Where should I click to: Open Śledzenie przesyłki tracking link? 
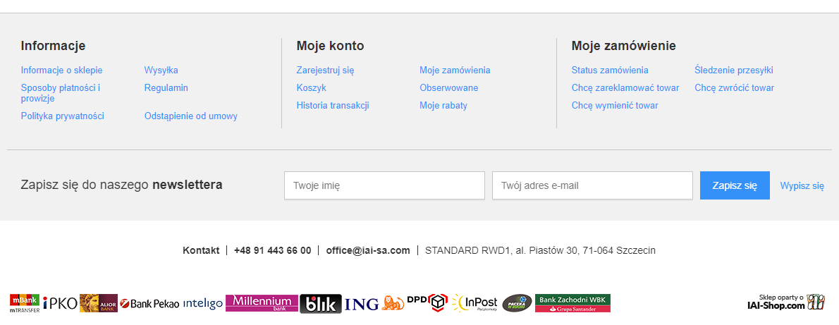tap(733, 70)
